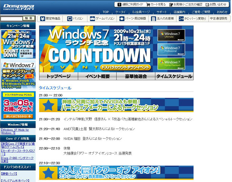Click the building icon for 法人のお客様
232x182 pixels.
tap(153, 18)
